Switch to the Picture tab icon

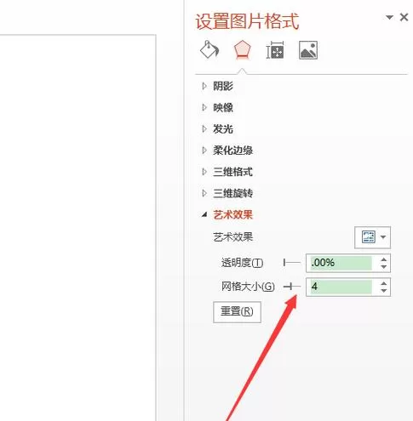(308, 50)
